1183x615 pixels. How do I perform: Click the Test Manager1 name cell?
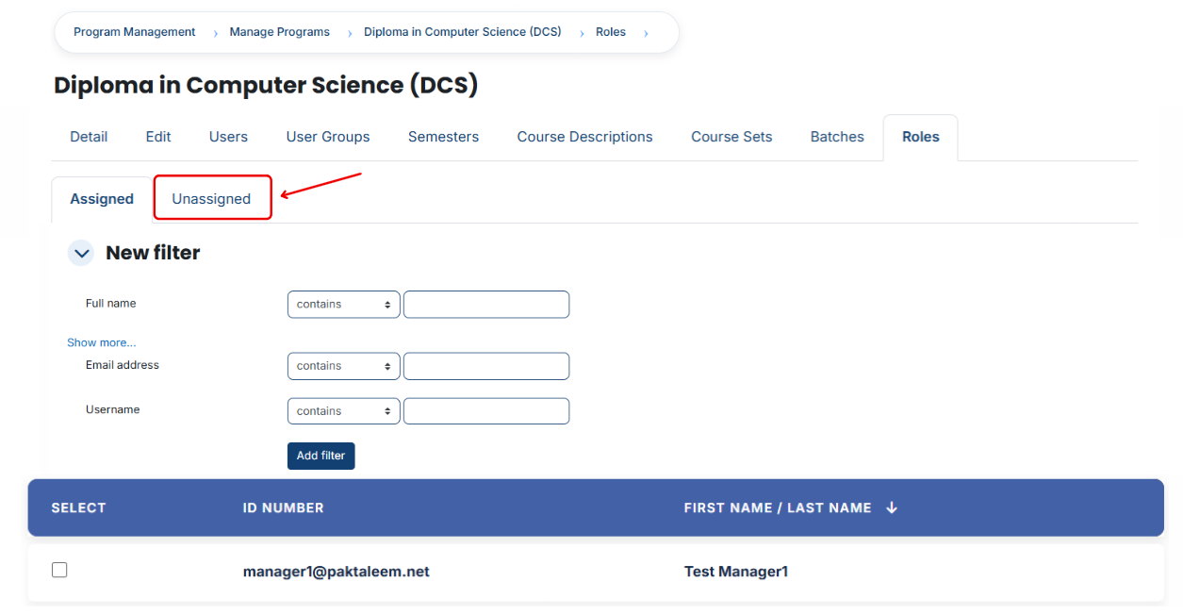735,572
